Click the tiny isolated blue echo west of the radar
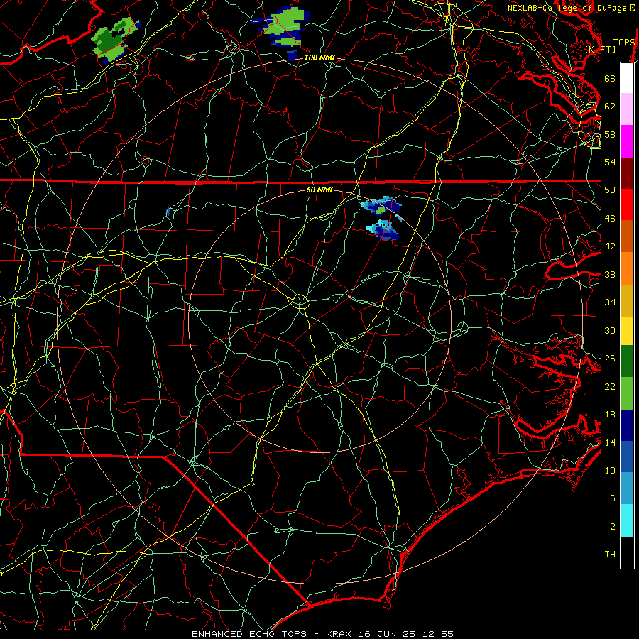This screenshot has height=639, width=639. [x=168, y=212]
